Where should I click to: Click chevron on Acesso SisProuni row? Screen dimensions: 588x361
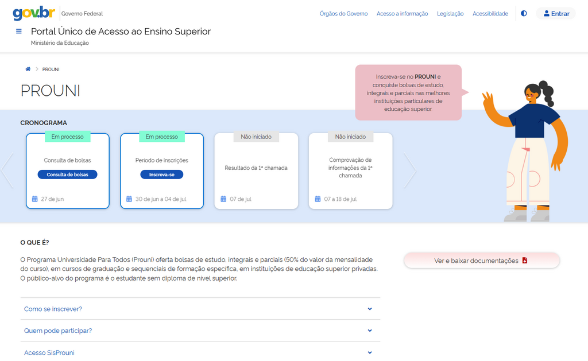pos(370,352)
